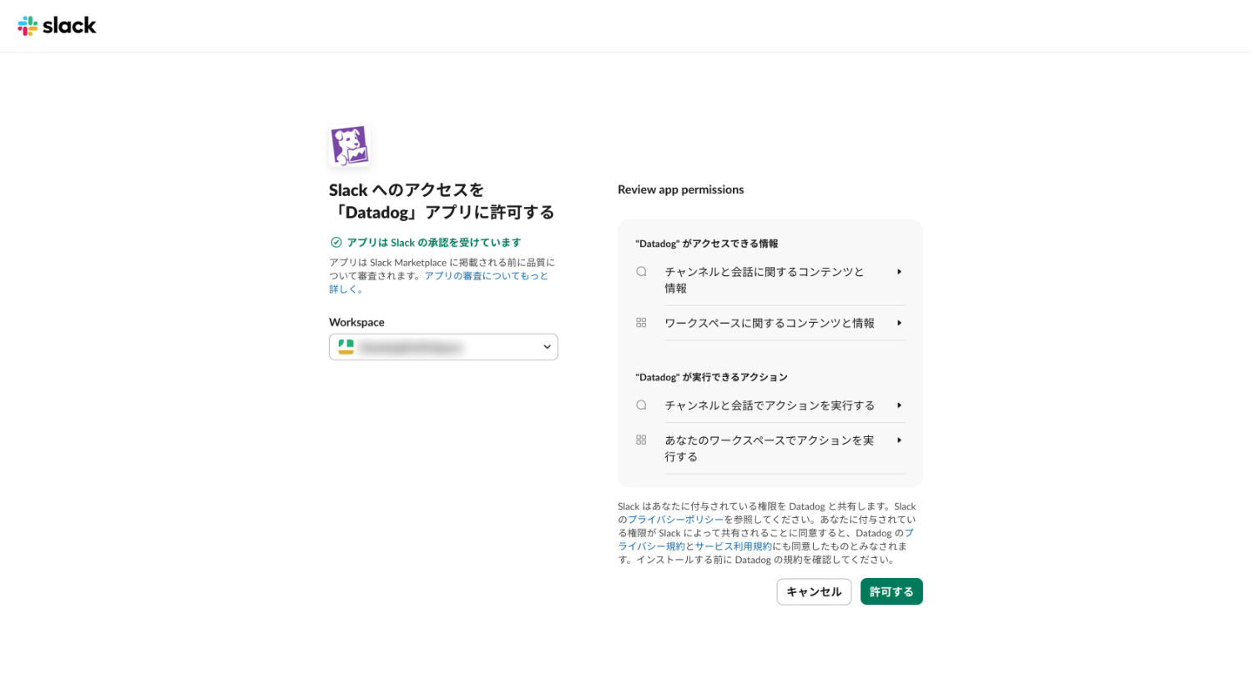Image resolution: width=1252 pixels, height=689 pixels.
Task: Click the workspace actions grid icon
Action: pyautogui.click(x=641, y=440)
